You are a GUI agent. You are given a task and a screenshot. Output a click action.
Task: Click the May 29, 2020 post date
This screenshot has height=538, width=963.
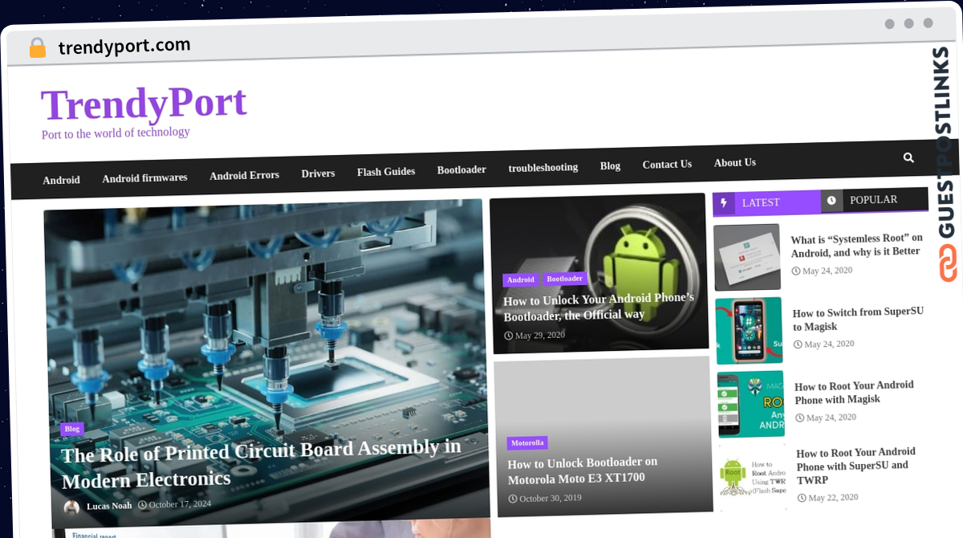point(534,336)
